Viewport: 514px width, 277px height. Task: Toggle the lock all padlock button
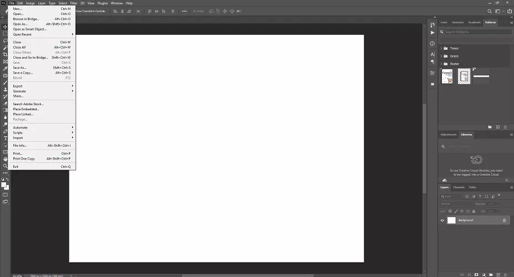click(x=473, y=211)
